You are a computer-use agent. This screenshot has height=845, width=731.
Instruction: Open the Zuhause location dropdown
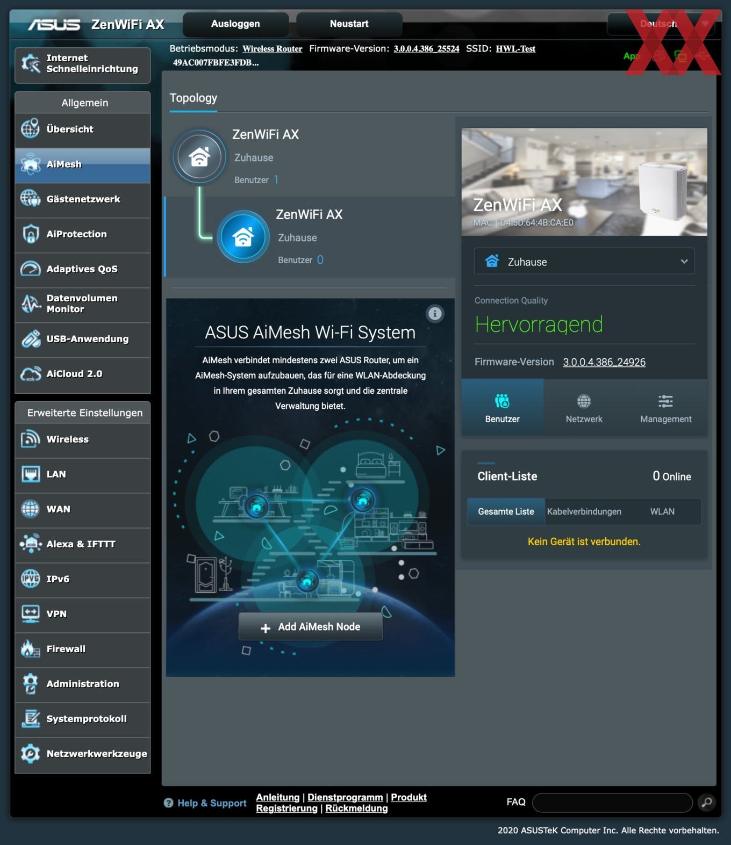tap(584, 262)
